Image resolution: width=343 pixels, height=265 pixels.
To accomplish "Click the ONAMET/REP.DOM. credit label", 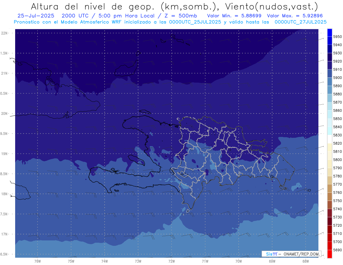I will pos(302,254).
